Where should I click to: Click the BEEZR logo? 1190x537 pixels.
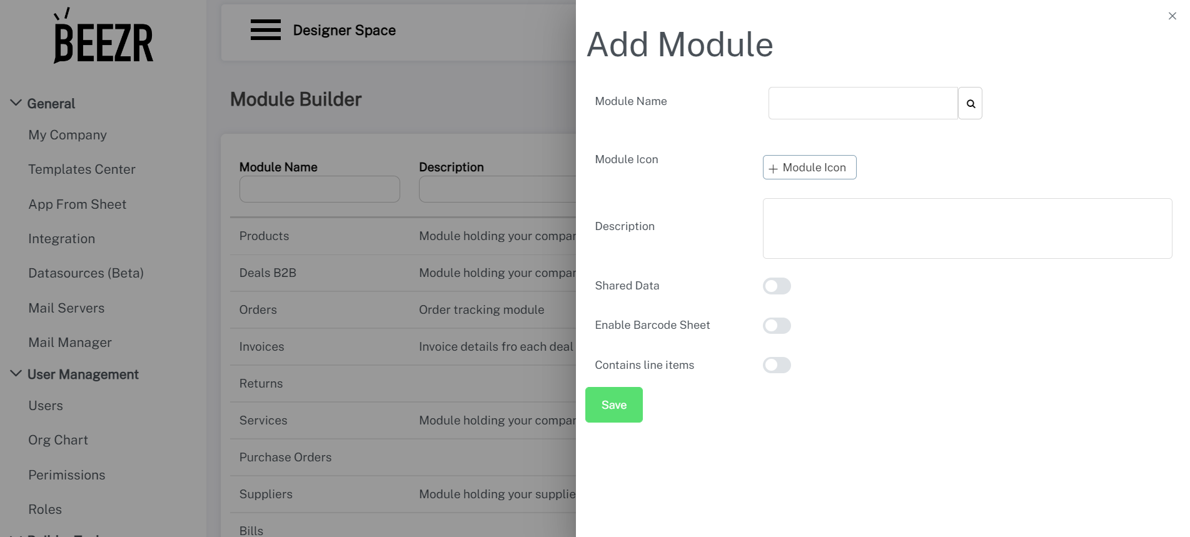(x=103, y=37)
